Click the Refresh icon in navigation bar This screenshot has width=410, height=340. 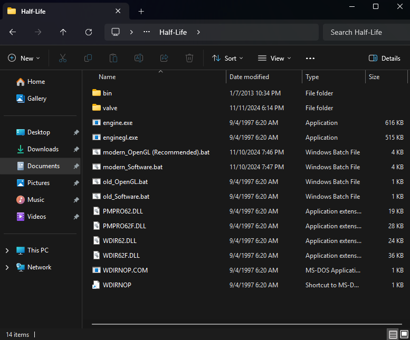[89, 32]
